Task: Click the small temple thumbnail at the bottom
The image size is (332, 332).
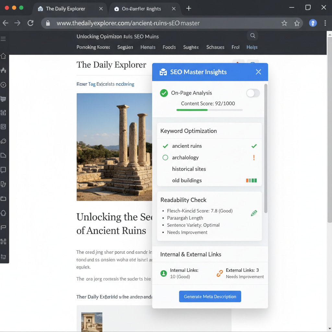Action: [92, 322]
